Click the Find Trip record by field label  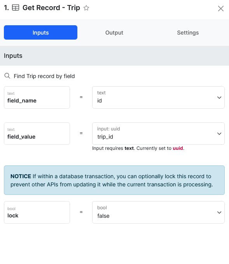click(x=44, y=76)
